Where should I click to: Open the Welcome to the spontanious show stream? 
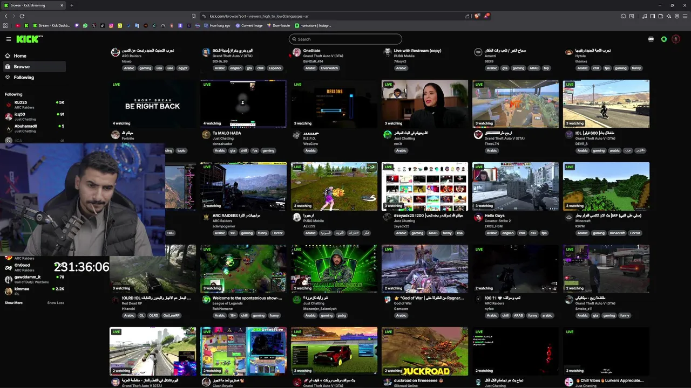click(x=247, y=298)
